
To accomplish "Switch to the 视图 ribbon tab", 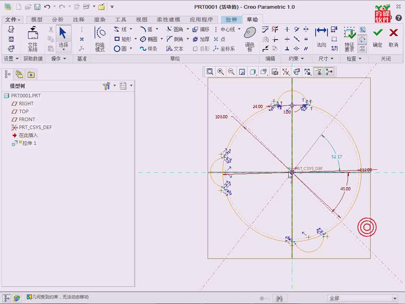I will point(142,20).
